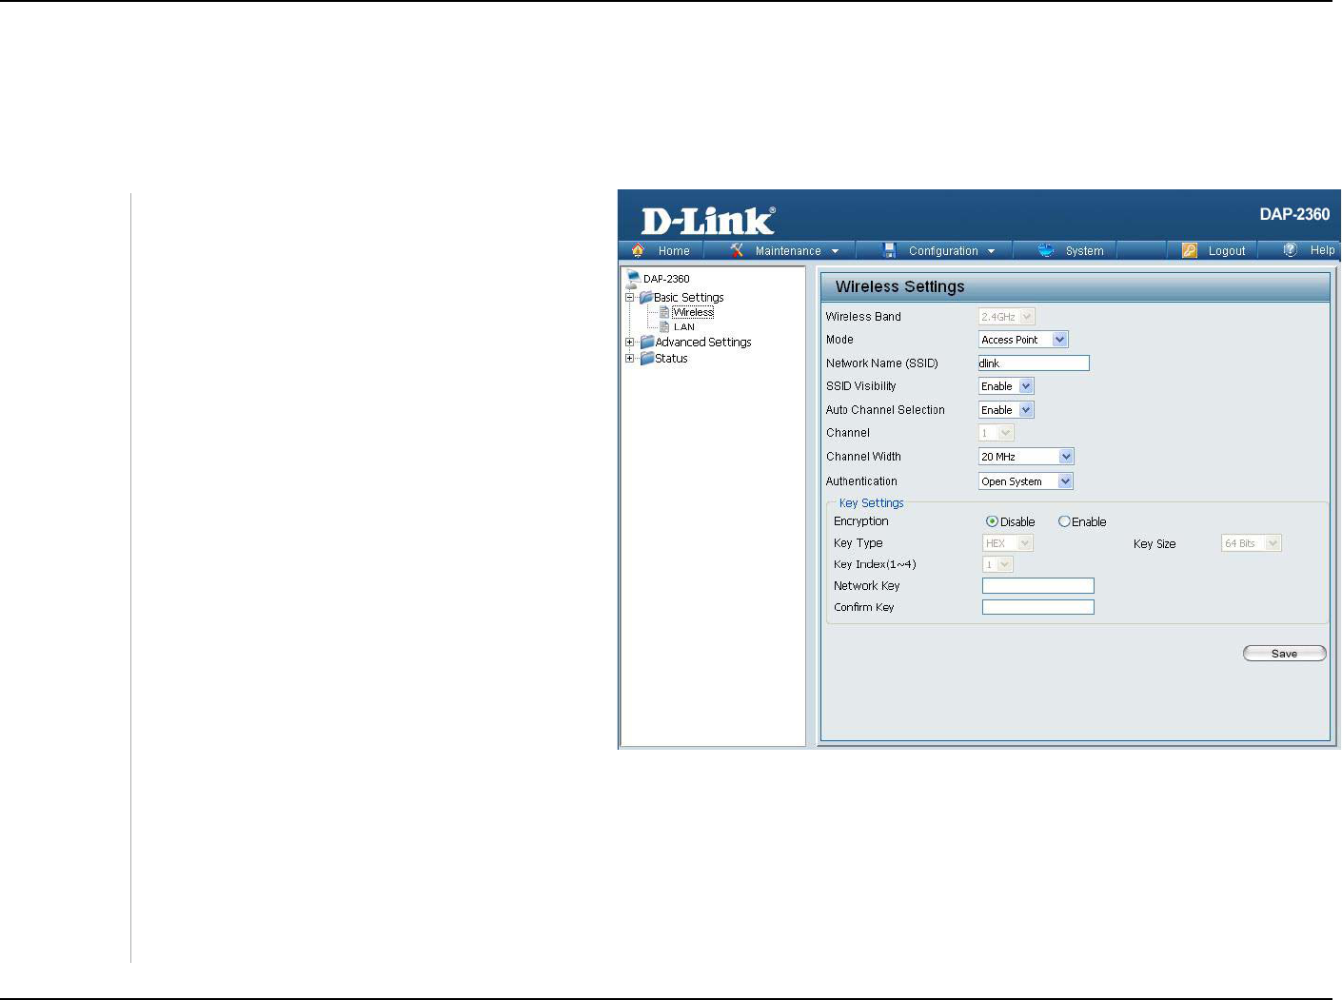Viewport: 1342px width, 1000px height.
Task: Open the Authentication dropdown
Action: coord(1026,481)
